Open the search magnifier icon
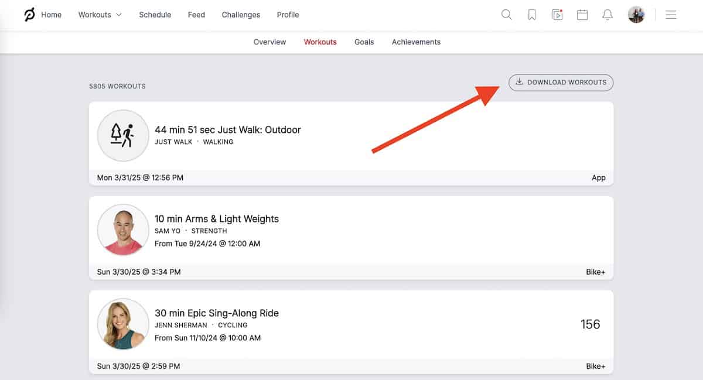Screen dimensions: 703x380 pyautogui.click(x=507, y=15)
